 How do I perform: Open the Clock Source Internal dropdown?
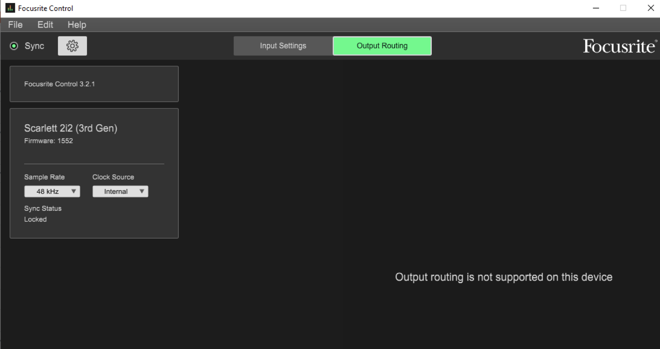[120, 191]
